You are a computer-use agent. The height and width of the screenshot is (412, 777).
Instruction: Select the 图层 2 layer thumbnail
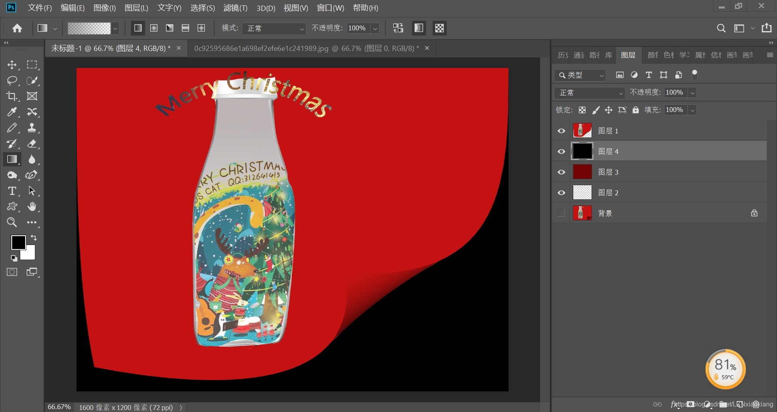pos(582,192)
